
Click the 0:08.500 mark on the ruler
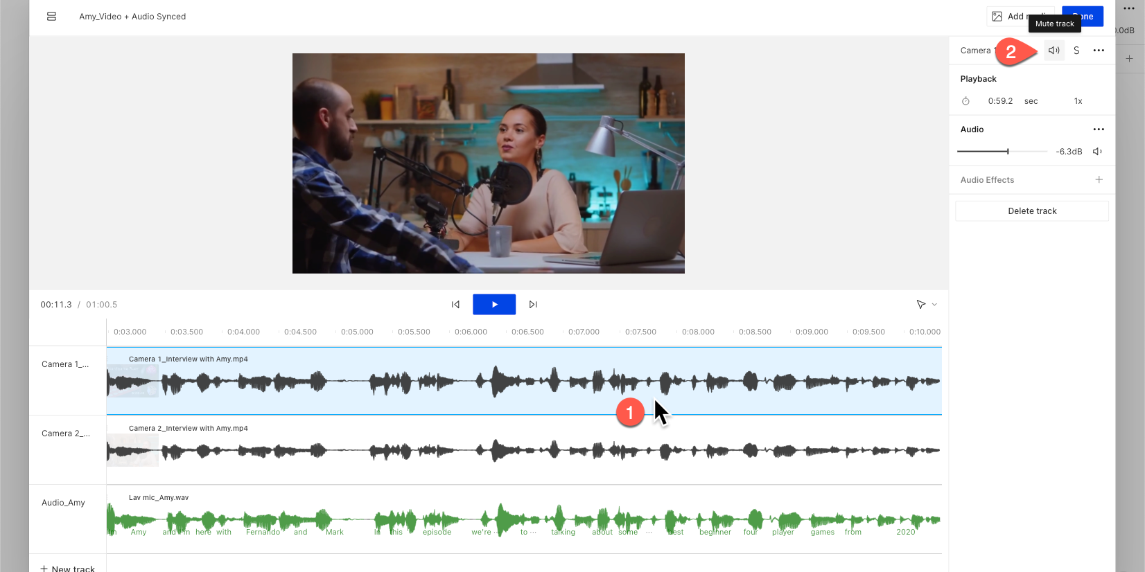755,332
